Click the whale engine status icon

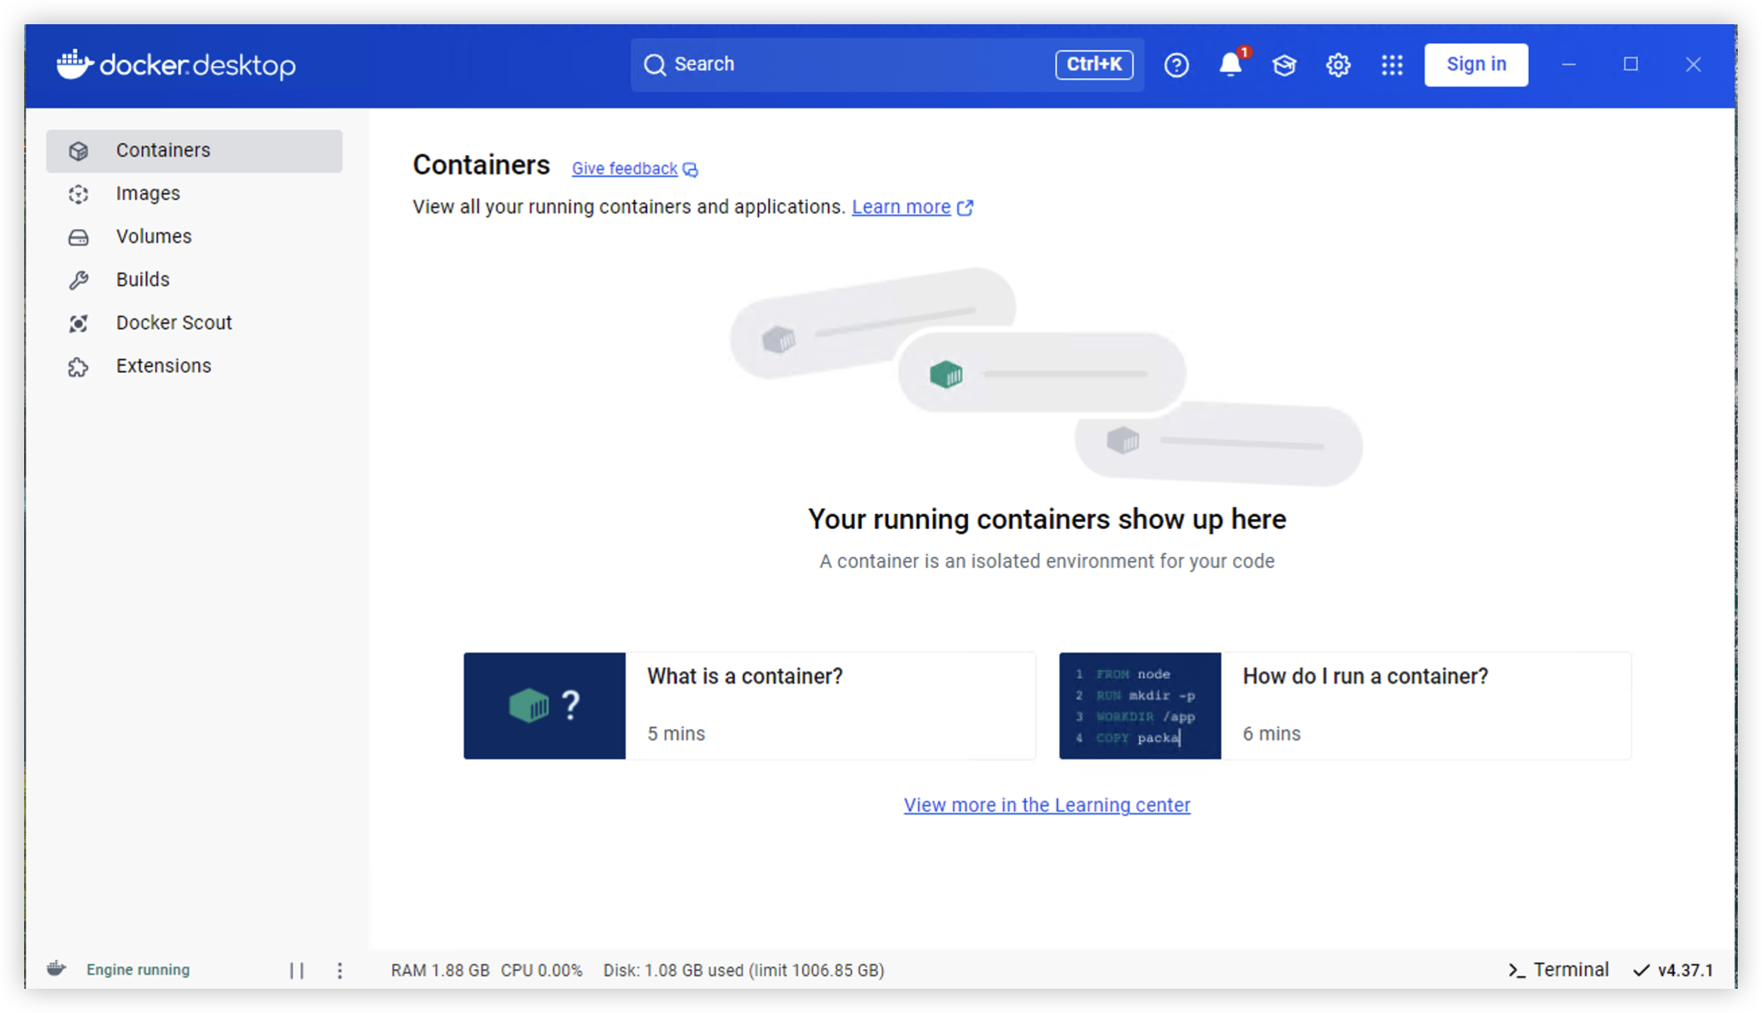57,969
